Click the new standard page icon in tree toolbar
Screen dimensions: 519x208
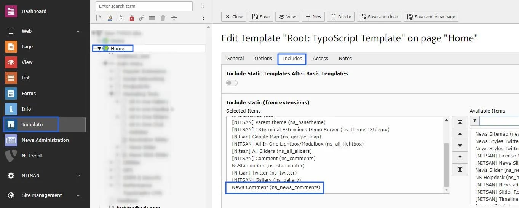99,18
